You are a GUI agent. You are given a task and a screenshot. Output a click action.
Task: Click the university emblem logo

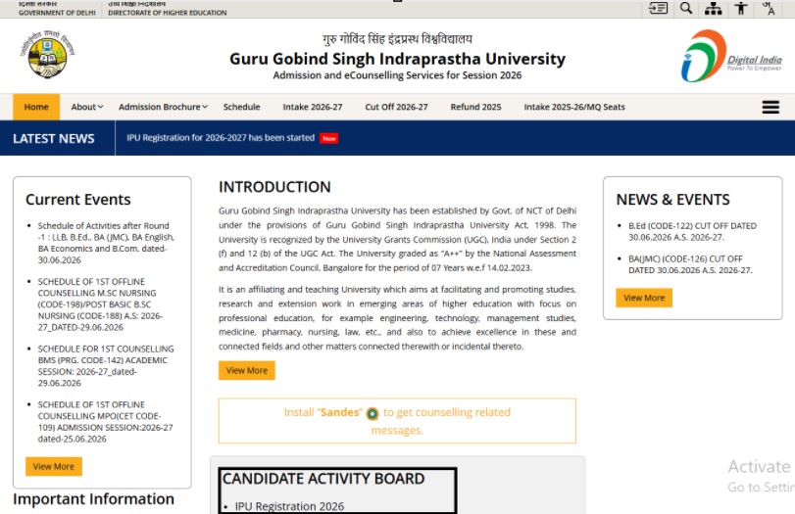[x=48, y=54]
